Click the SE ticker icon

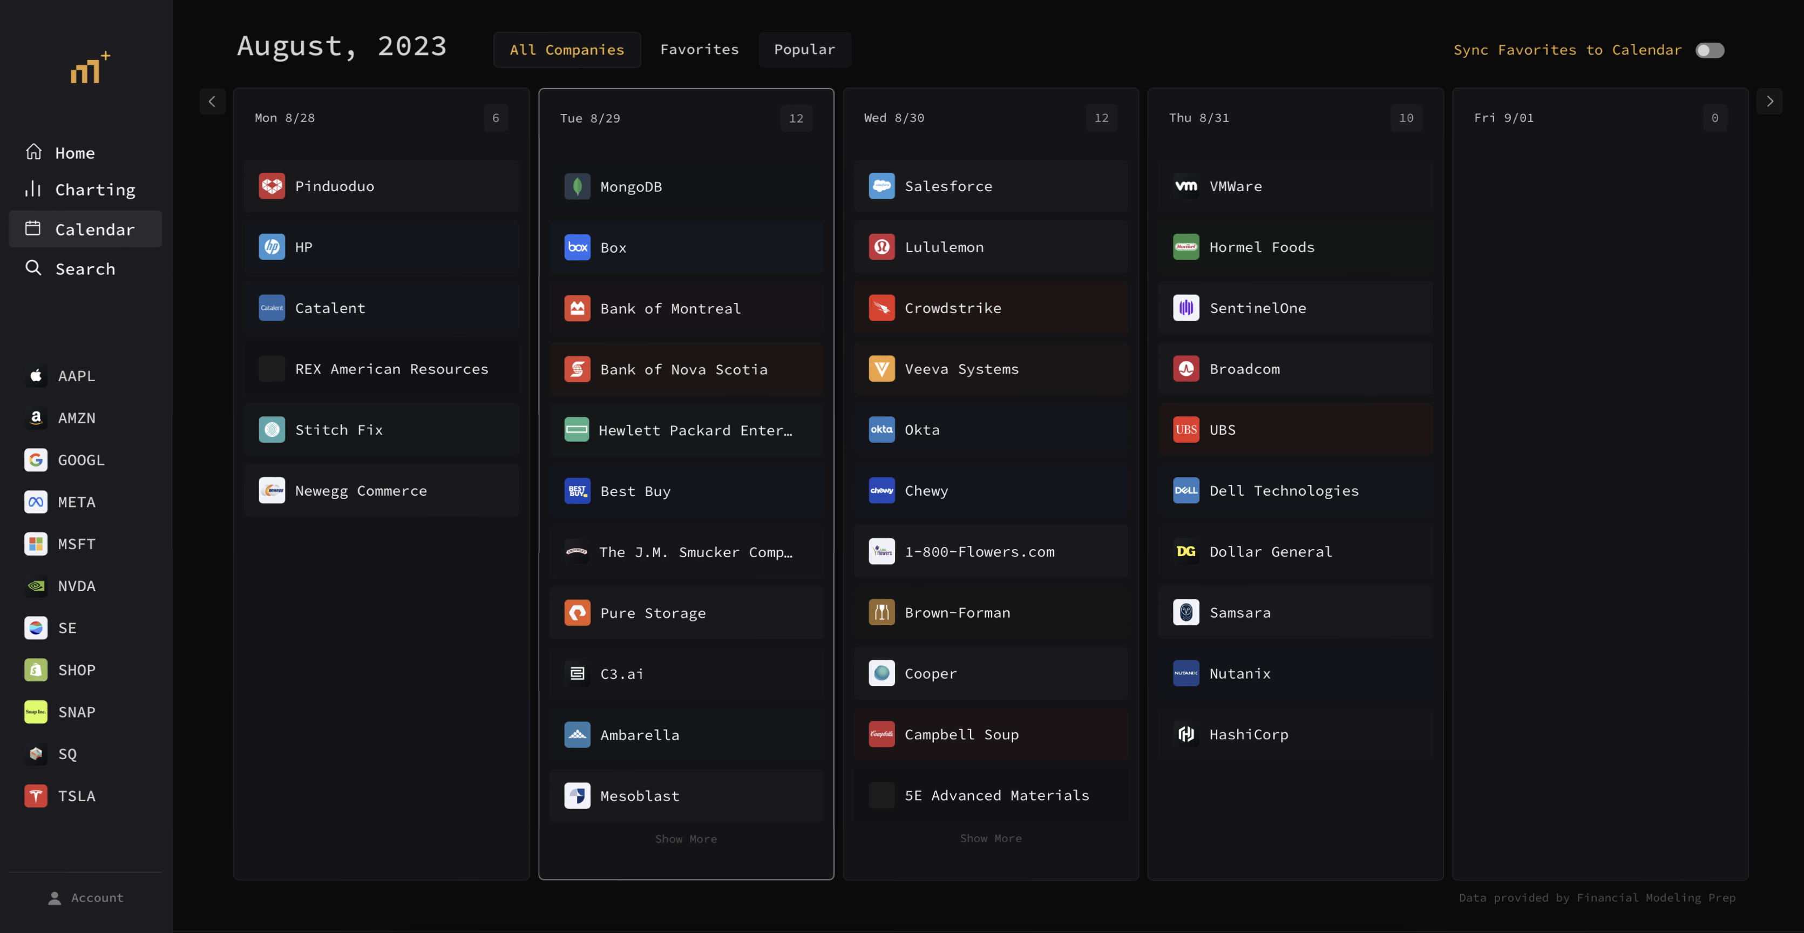tap(36, 628)
